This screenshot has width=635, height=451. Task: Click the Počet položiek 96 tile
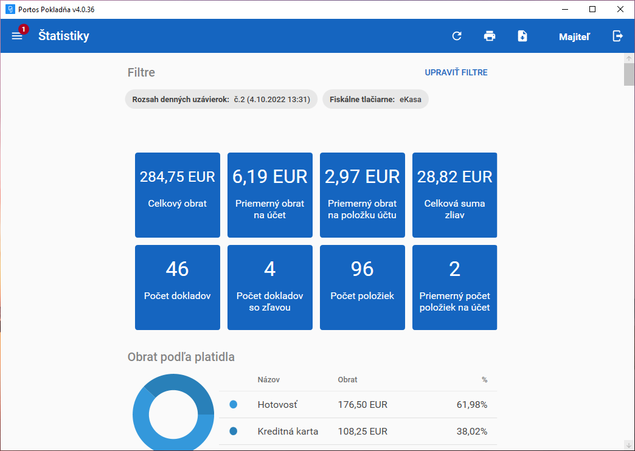tap(362, 287)
